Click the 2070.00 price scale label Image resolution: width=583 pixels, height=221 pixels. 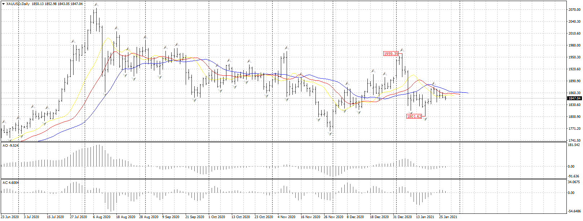point(574,10)
